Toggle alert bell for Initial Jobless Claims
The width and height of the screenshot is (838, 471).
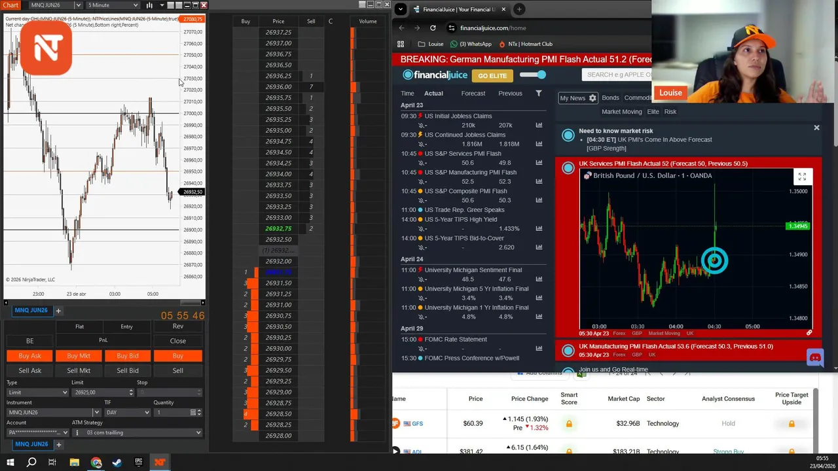(x=422, y=125)
